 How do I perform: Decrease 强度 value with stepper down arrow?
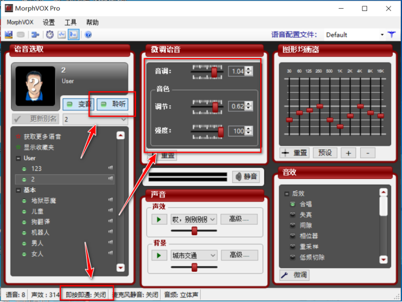pyautogui.click(x=249, y=133)
